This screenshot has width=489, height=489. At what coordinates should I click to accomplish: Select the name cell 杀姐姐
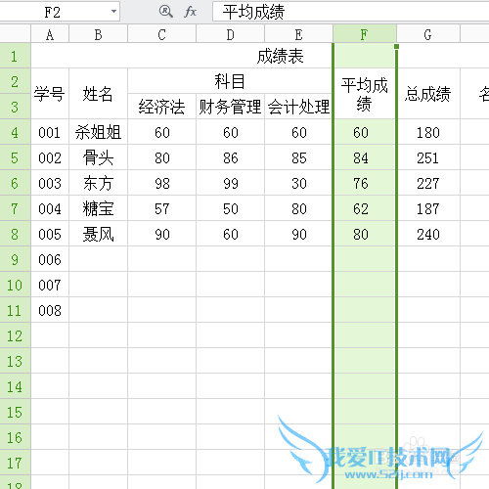point(98,132)
